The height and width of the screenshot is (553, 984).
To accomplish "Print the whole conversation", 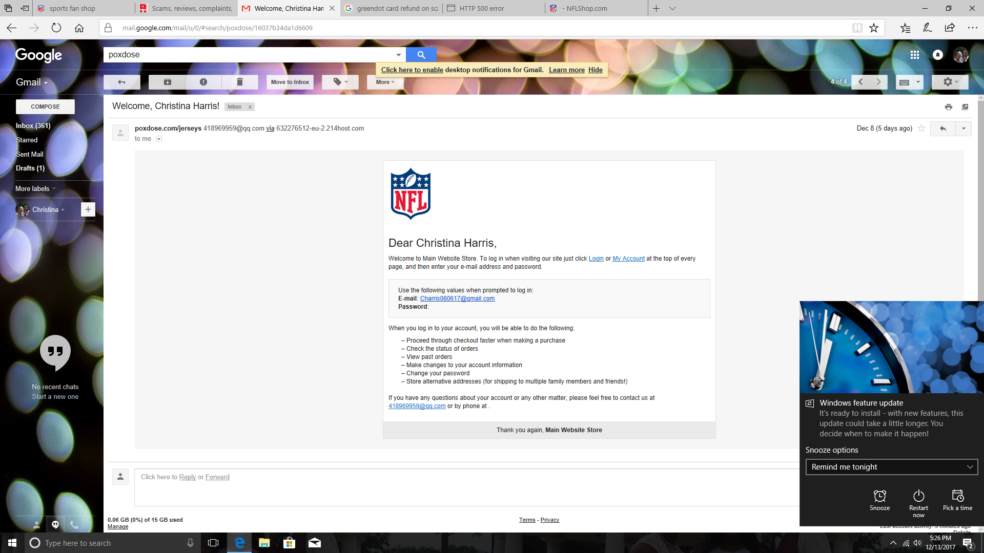I will [x=949, y=107].
